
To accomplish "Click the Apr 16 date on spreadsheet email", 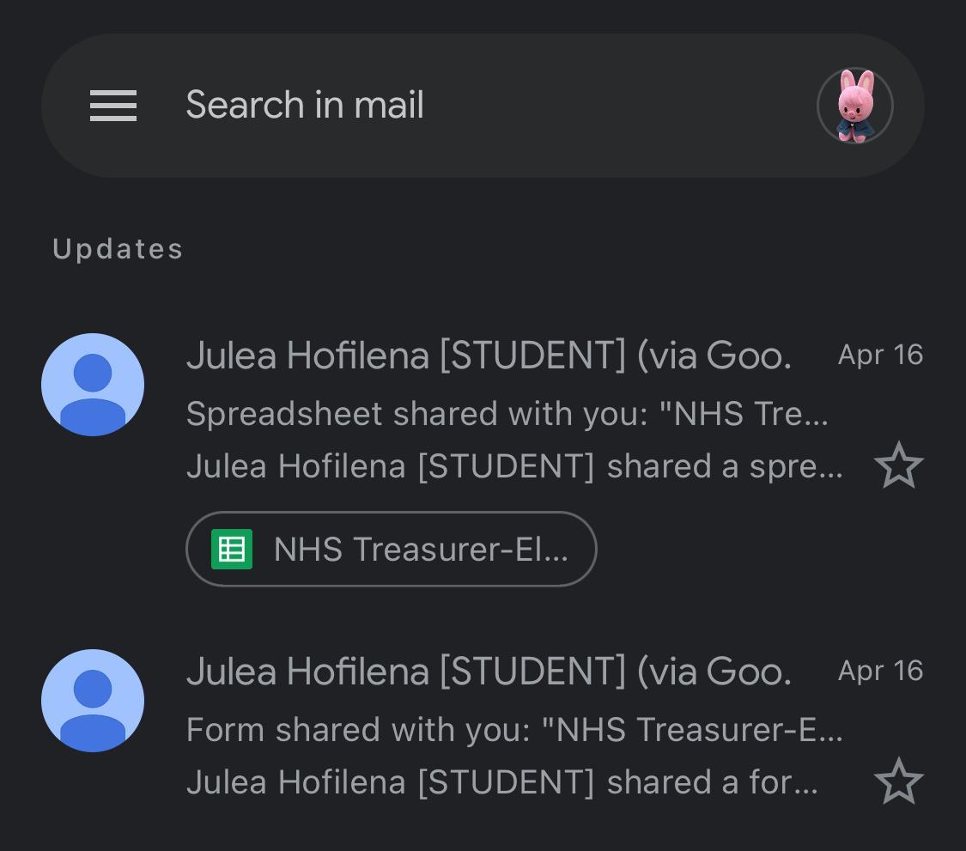I will 880,356.
